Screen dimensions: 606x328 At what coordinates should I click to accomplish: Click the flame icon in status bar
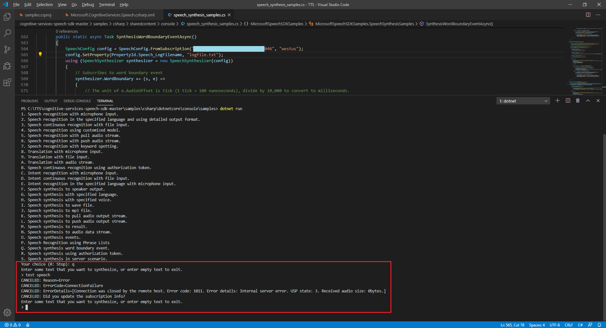coord(28,325)
